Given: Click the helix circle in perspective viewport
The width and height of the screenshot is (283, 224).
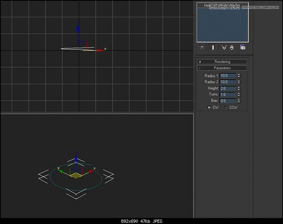Looking at the screenshot, I should point(76,190).
